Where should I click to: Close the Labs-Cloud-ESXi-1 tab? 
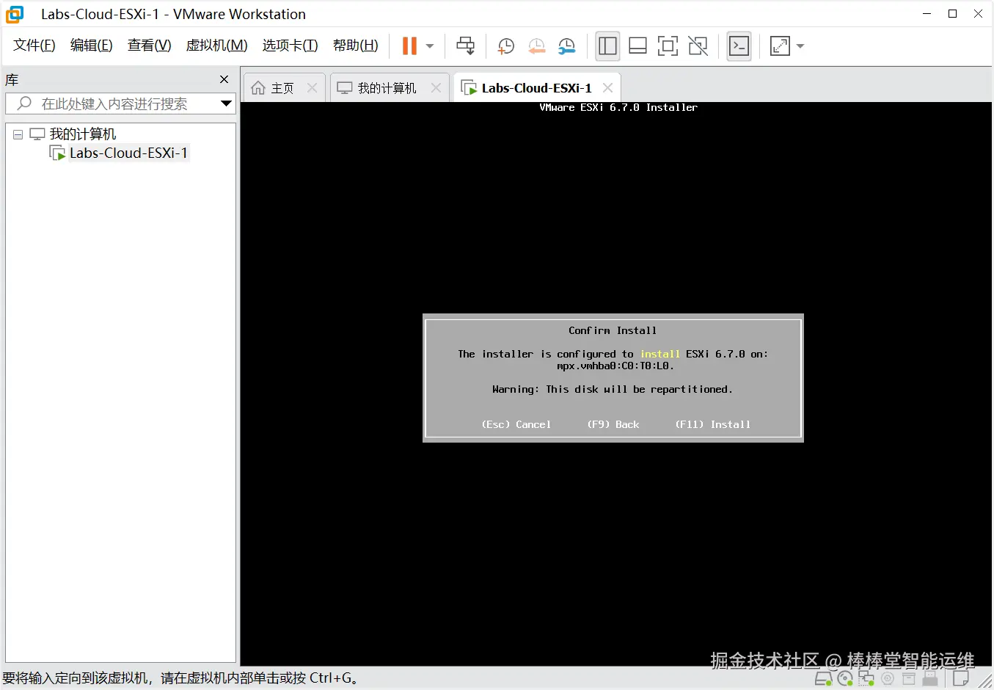click(x=607, y=88)
